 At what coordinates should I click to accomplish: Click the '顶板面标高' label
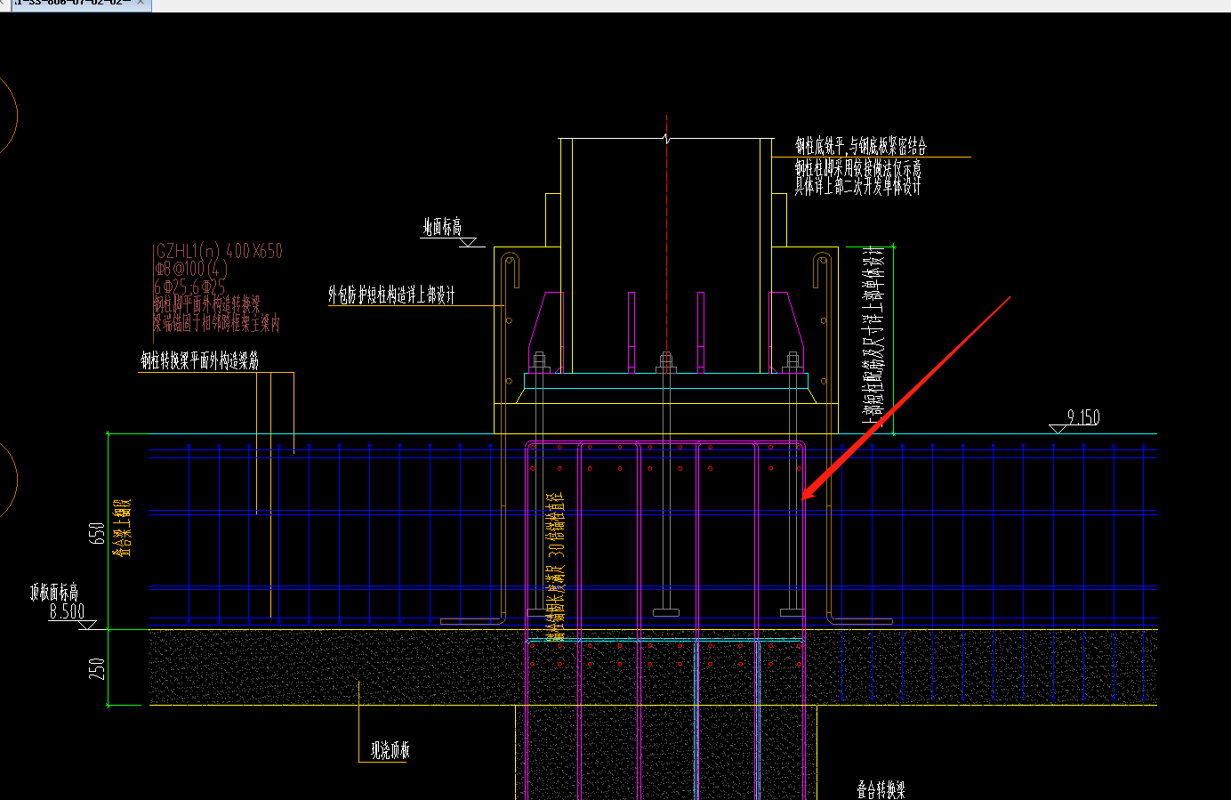click(x=54, y=593)
